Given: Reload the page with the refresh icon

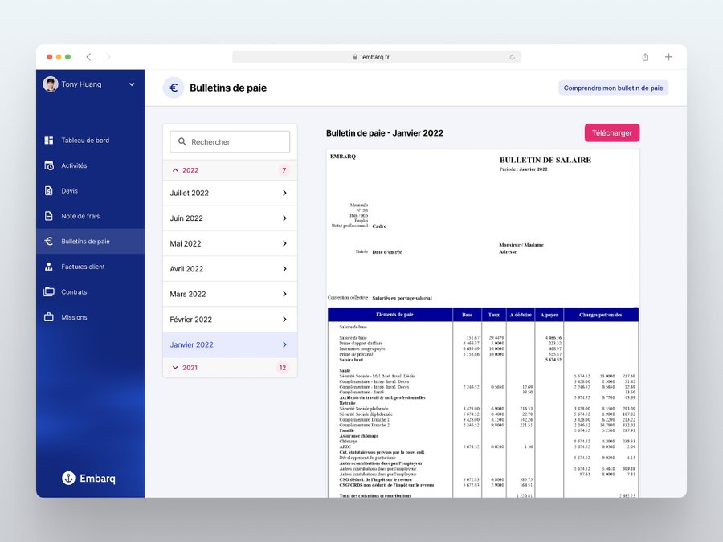Looking at the screenshot, I should (512, 57).
